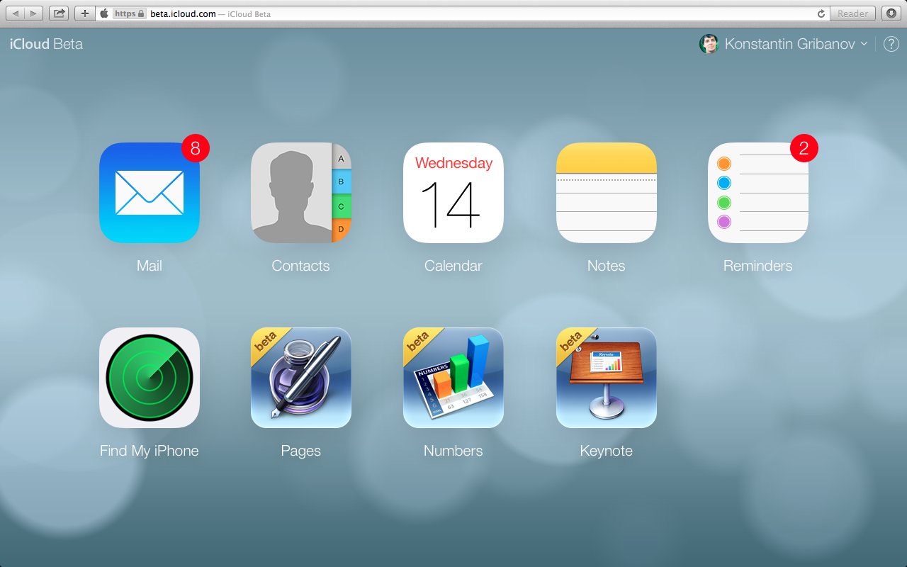Go back using browser back arrow

tap(16, 13)
